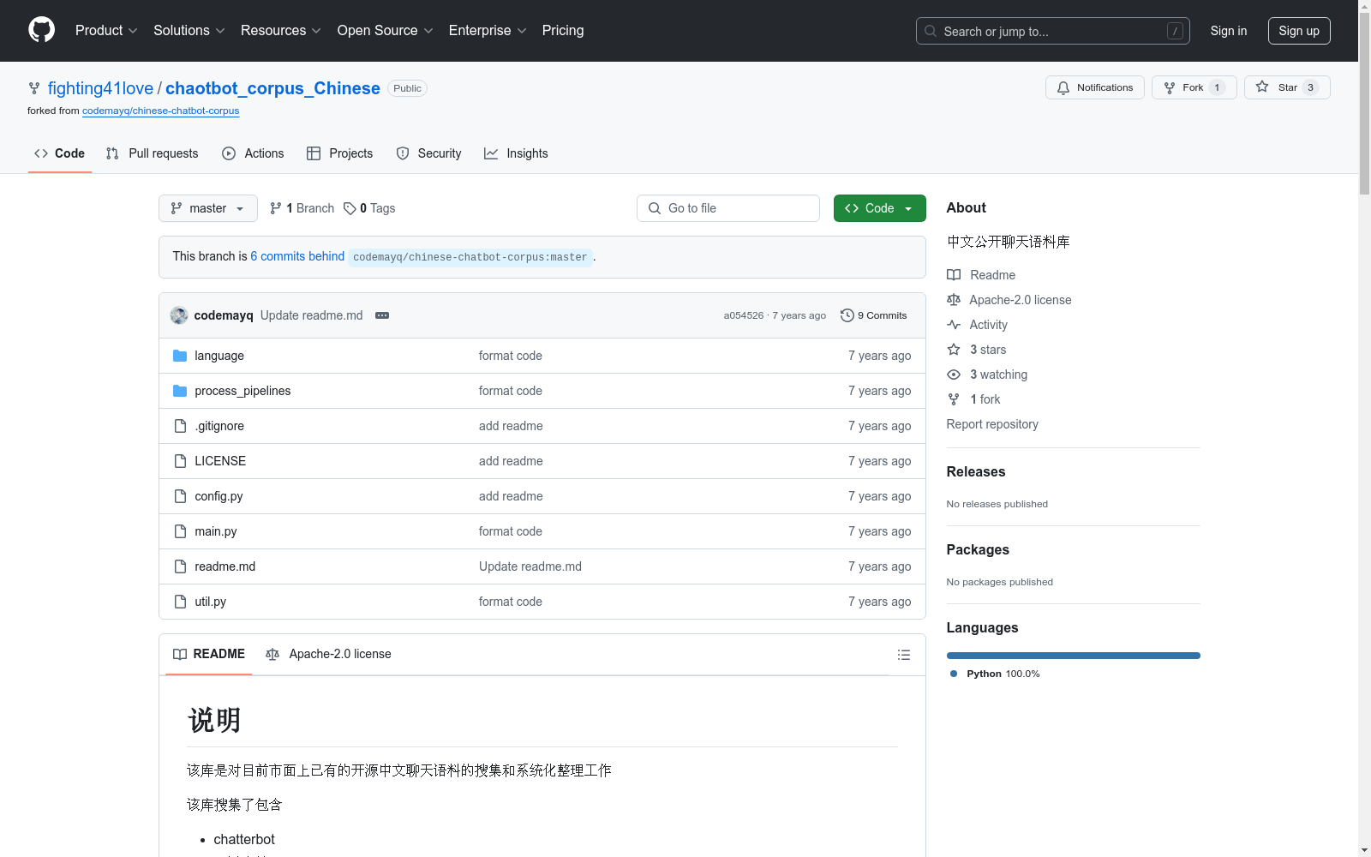This screenshot has width=1371, height=857.
Task: Click the GitHub logo icon
Action: point(41,30)
